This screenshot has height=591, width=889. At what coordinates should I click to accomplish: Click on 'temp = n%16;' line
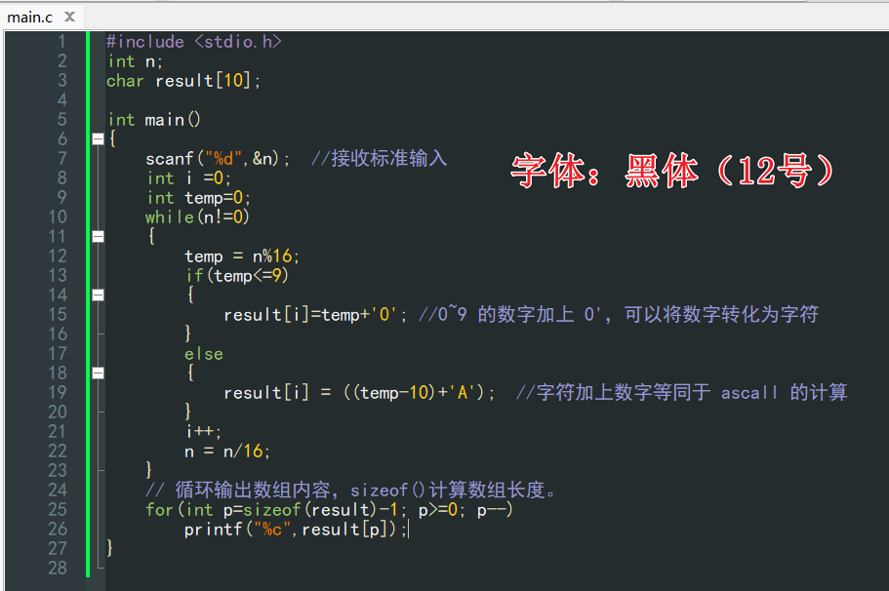(242, 256)
